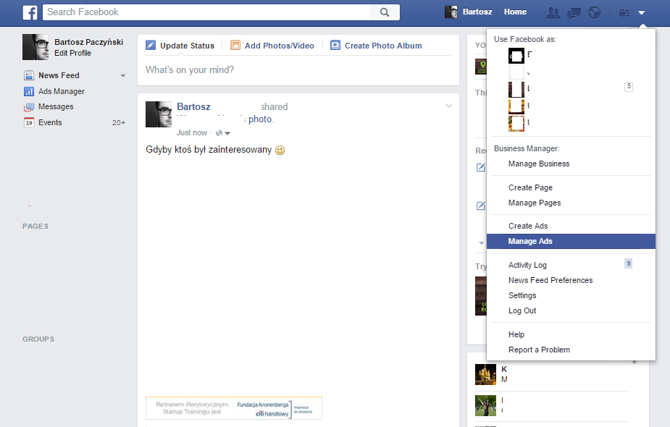
Task: Click the What's on your mind box
Action: tap(298, 70)
